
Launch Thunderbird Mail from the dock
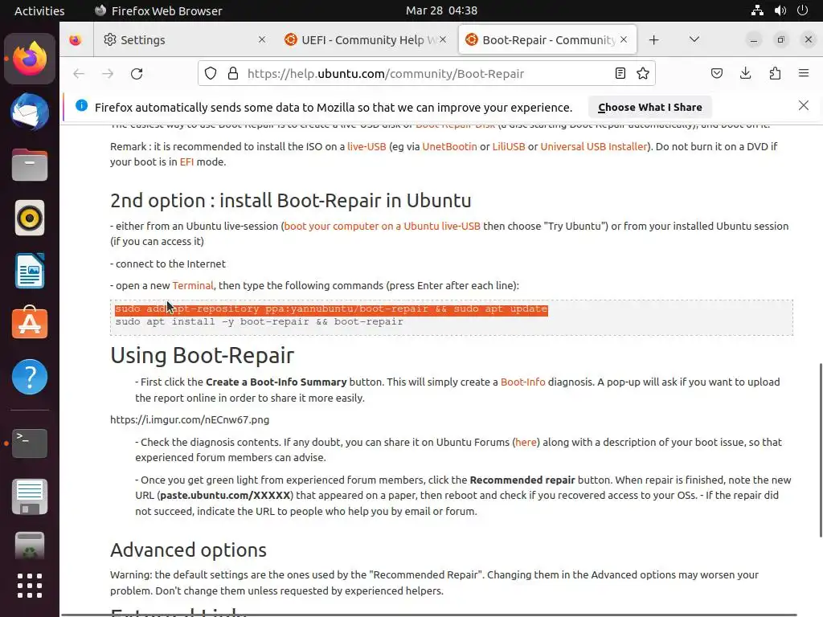pos(30,112)
